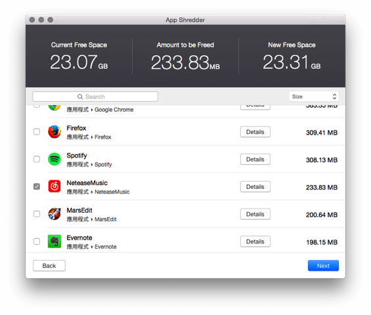Check the MarsEdit checkbox
This screenshot has width=371, height=315.
(x=37, y=214)
